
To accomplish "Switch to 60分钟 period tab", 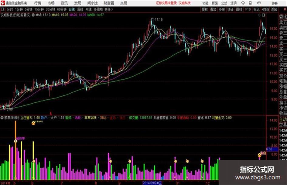I will [62, 9].
